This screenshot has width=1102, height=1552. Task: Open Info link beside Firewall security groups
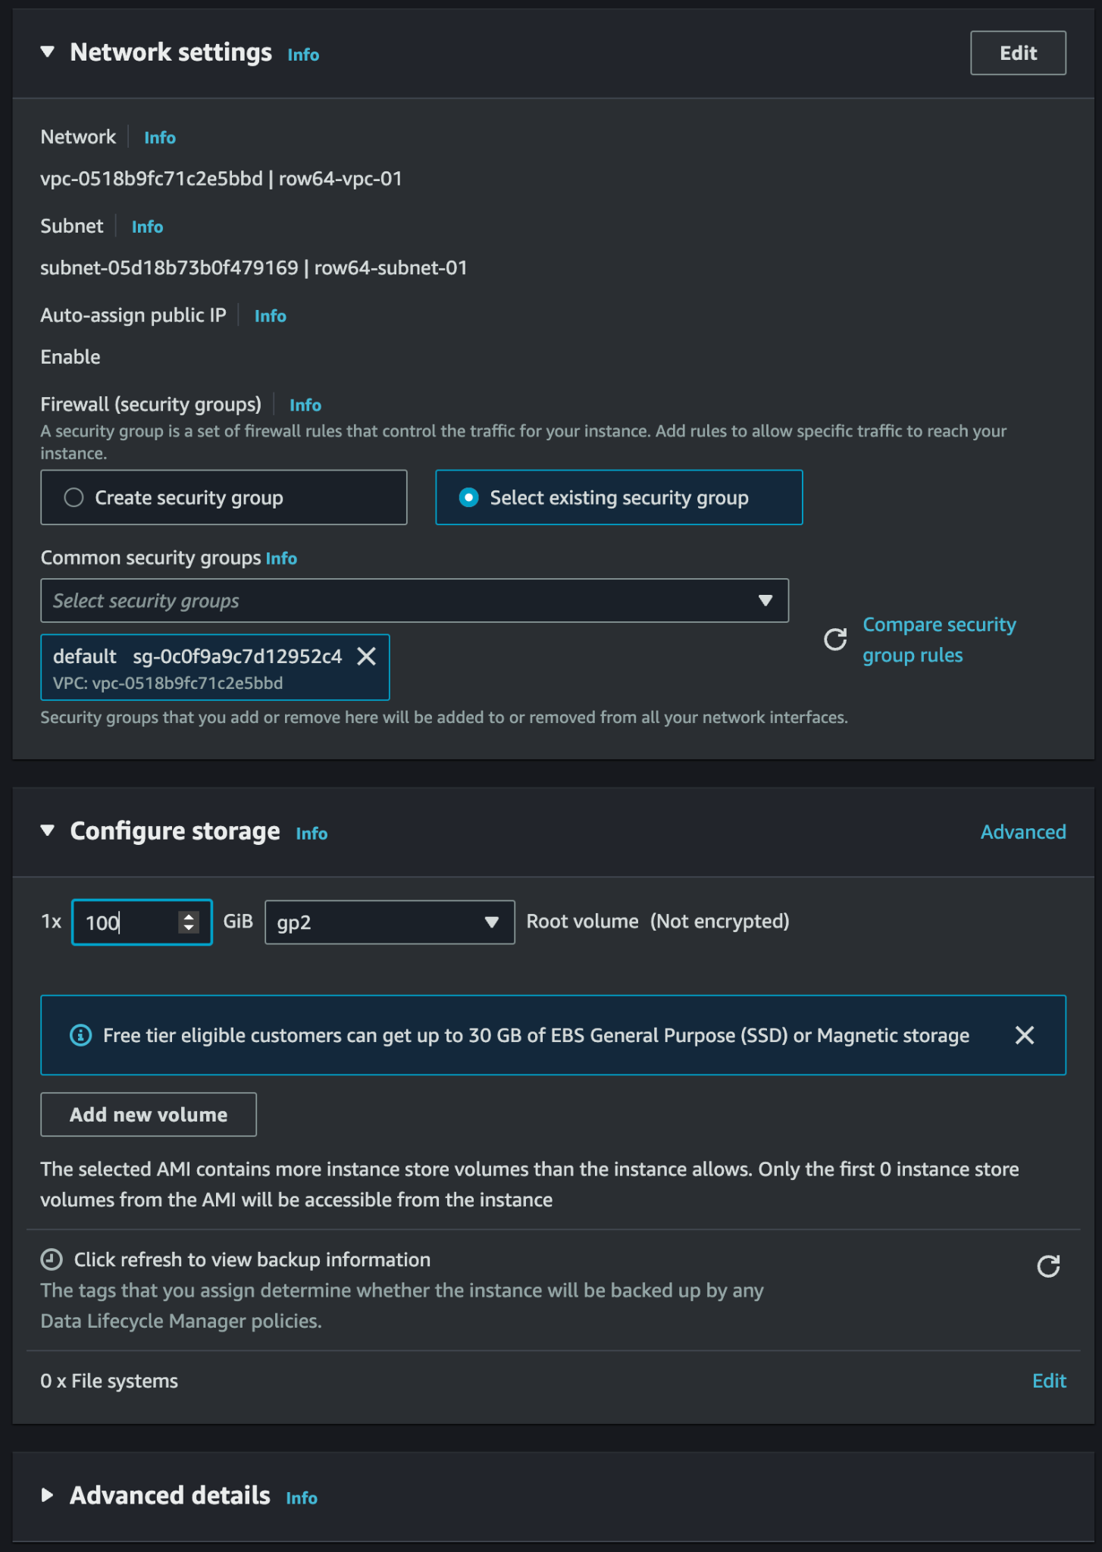(x=305, y=405)
